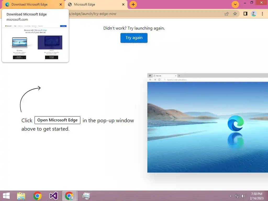Viewport: 268px width, 201px height.
Task: Click the Edge browser preview image
Action: (x=208, y=123)
